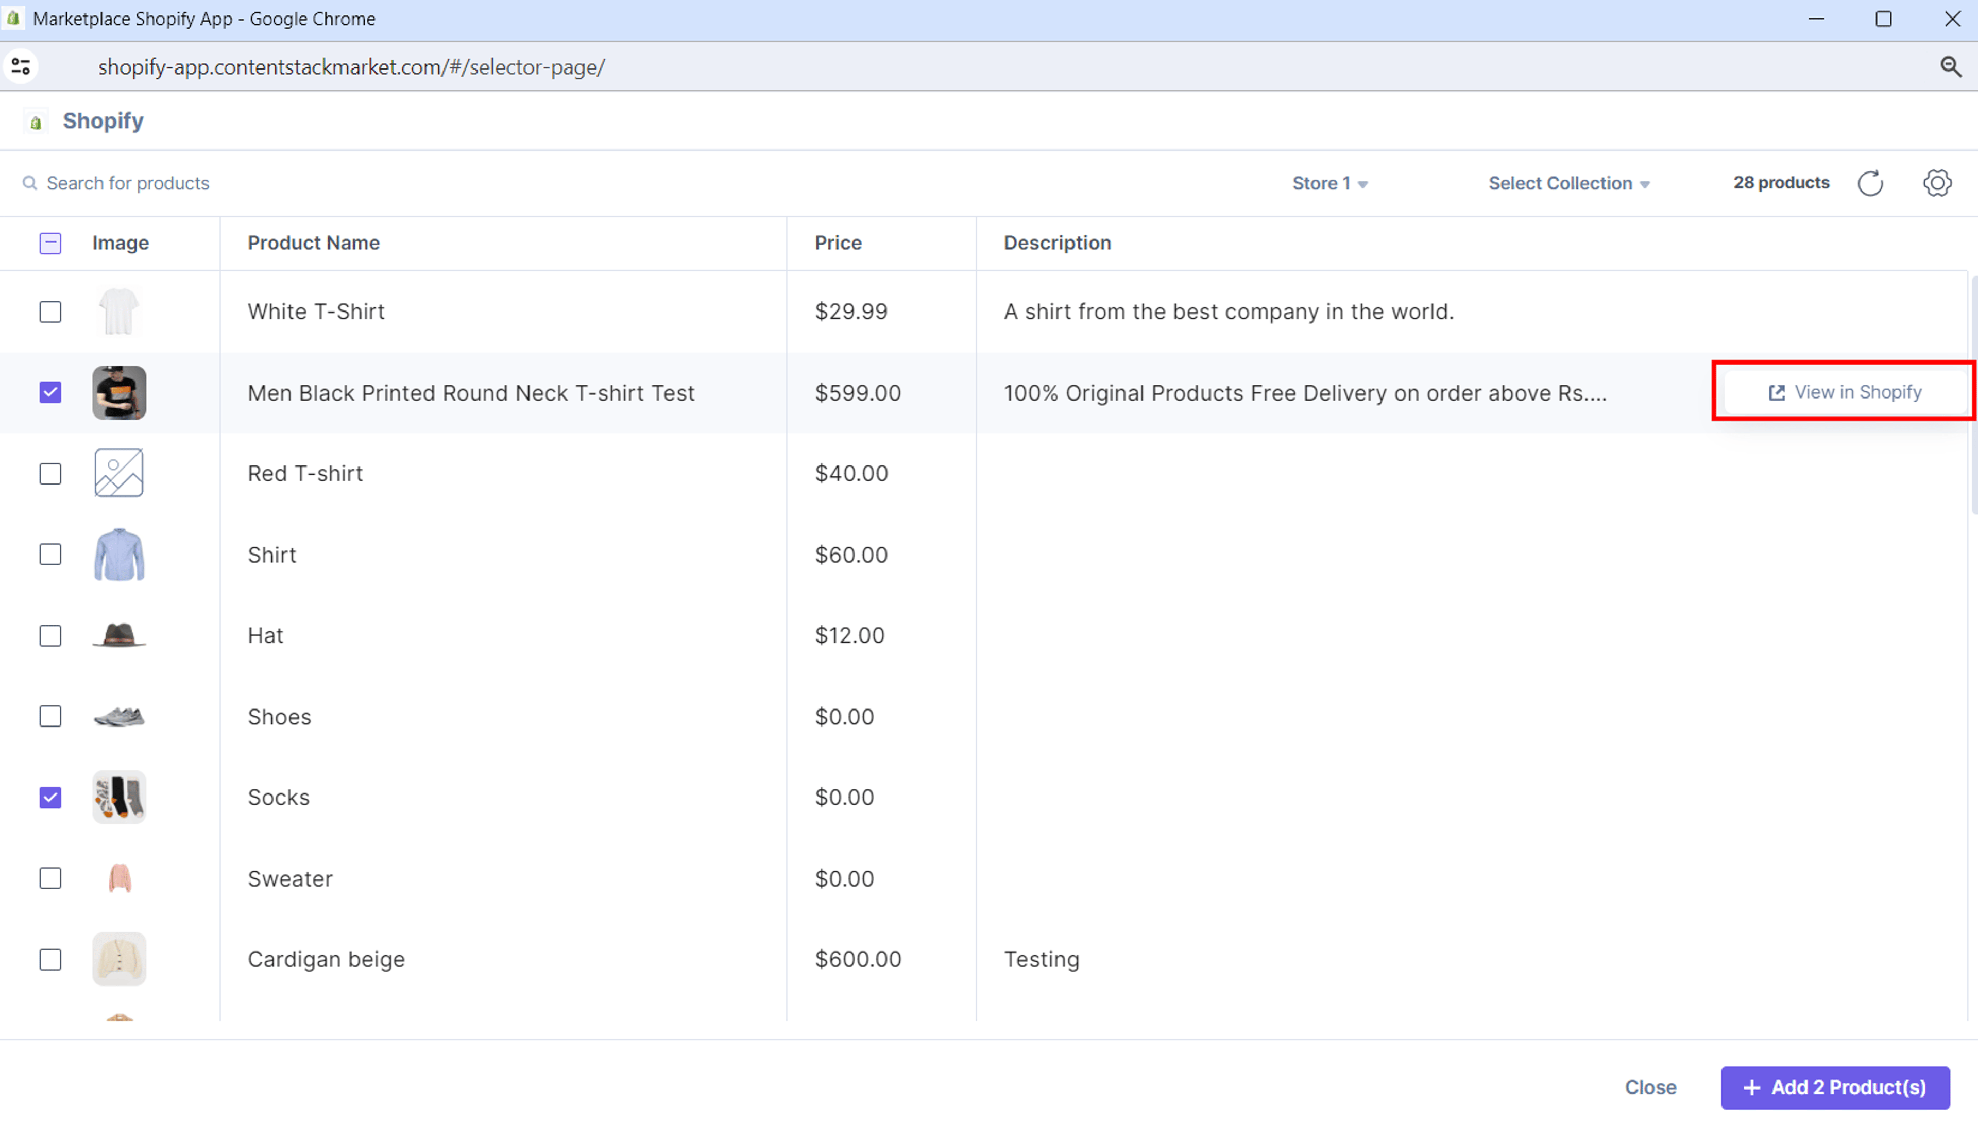
Task: Toggle the select-all header checkbox
Action: coord(50,243)
